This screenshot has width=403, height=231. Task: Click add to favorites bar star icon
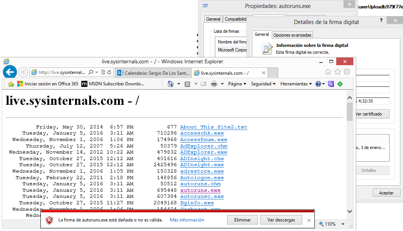(11, 84)
